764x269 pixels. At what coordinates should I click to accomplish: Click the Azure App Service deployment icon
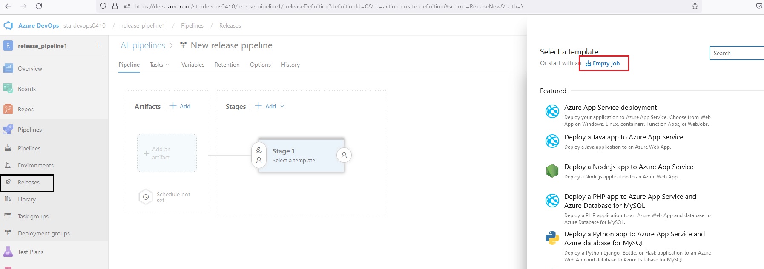click(552, 111)
